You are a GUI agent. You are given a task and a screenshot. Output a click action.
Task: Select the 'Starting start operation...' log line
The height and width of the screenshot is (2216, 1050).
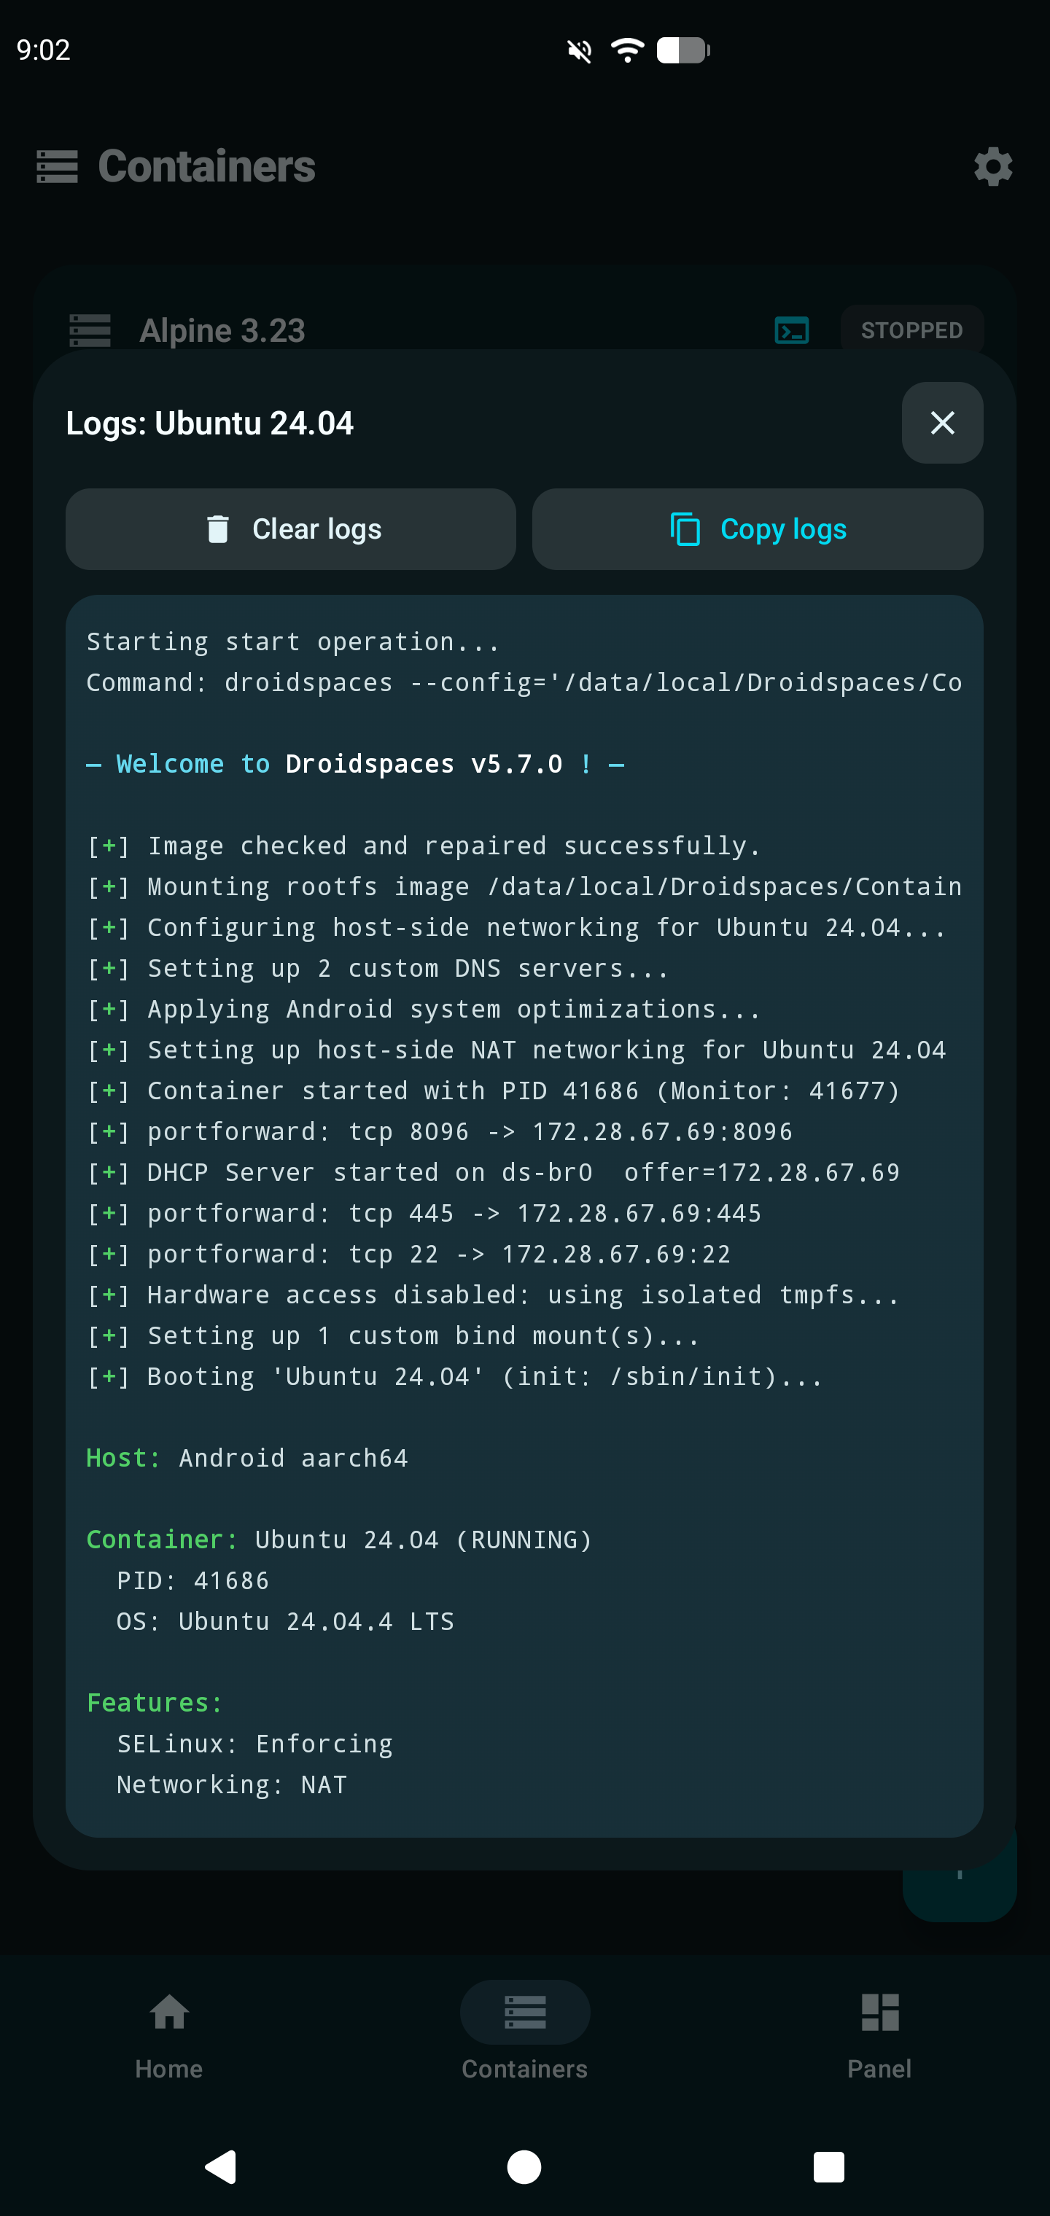click(293, 641)
